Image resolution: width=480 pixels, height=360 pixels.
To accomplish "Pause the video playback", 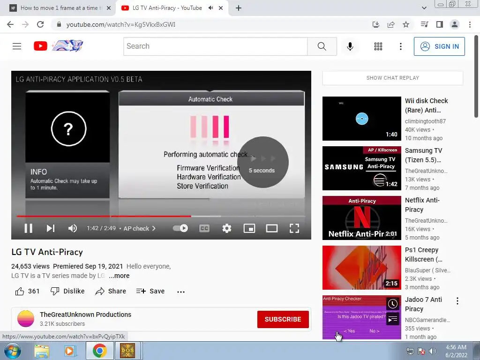I will (28, 228).
